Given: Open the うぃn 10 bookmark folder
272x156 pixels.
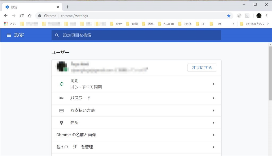Looking at the screenshot, I should (166, 24).
